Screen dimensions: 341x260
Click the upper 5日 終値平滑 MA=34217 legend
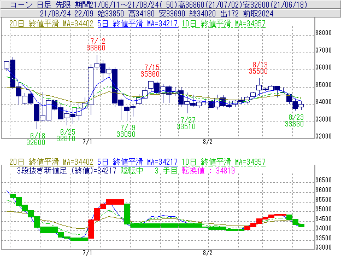[x=138, y=24]
